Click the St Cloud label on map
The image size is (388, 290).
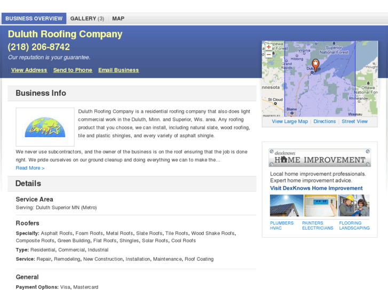[275, 100]
